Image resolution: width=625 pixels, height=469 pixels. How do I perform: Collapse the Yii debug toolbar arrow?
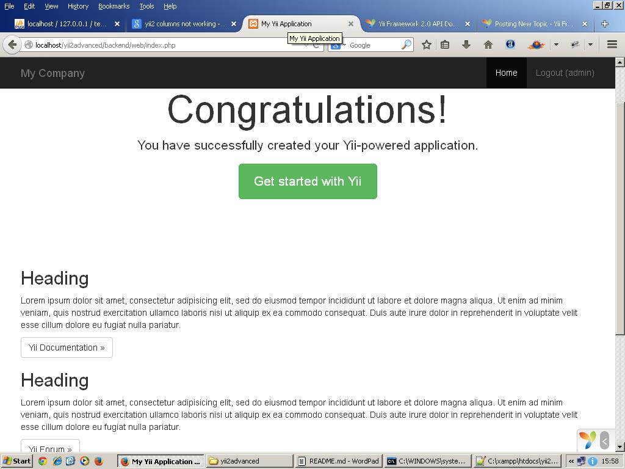coord(604,440)
